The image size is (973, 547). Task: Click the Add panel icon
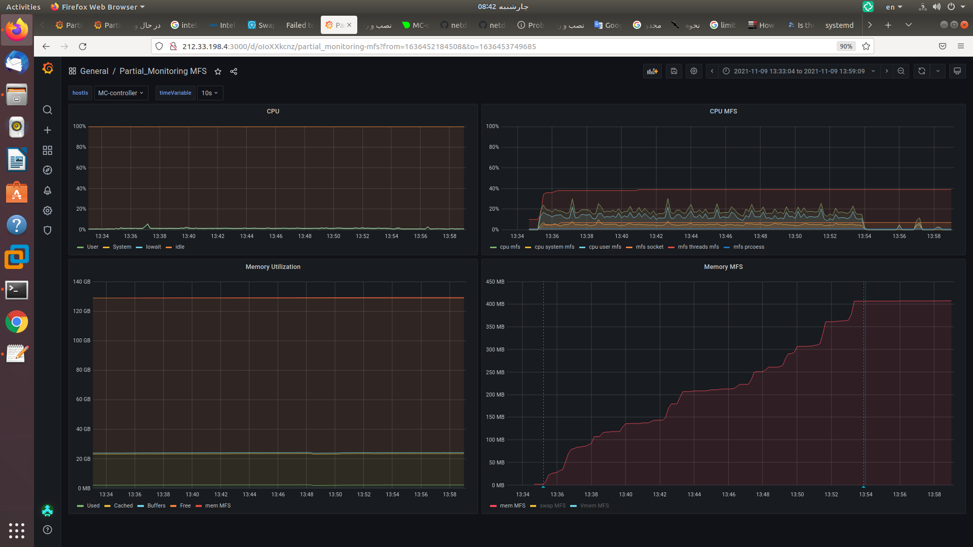(x=652, y=71)
